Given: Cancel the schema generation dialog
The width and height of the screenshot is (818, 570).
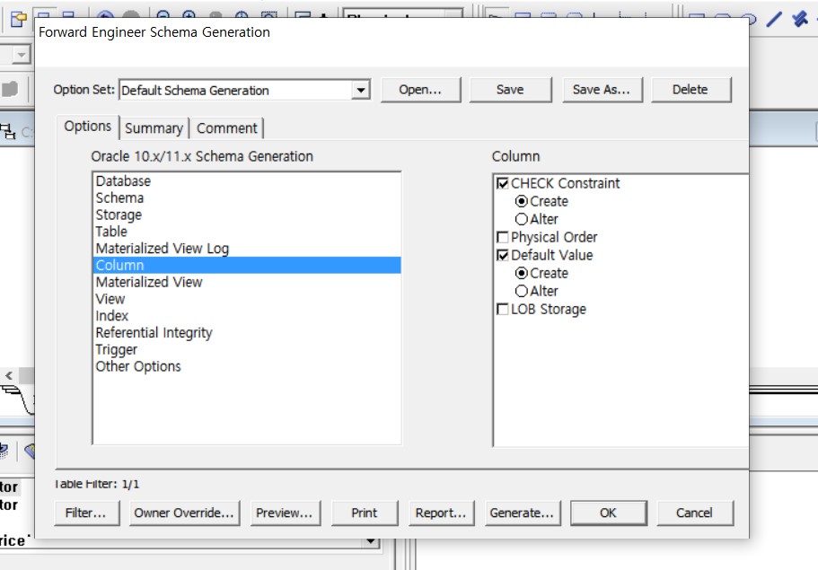Looking at the screenshot, I should click(694, 513).
